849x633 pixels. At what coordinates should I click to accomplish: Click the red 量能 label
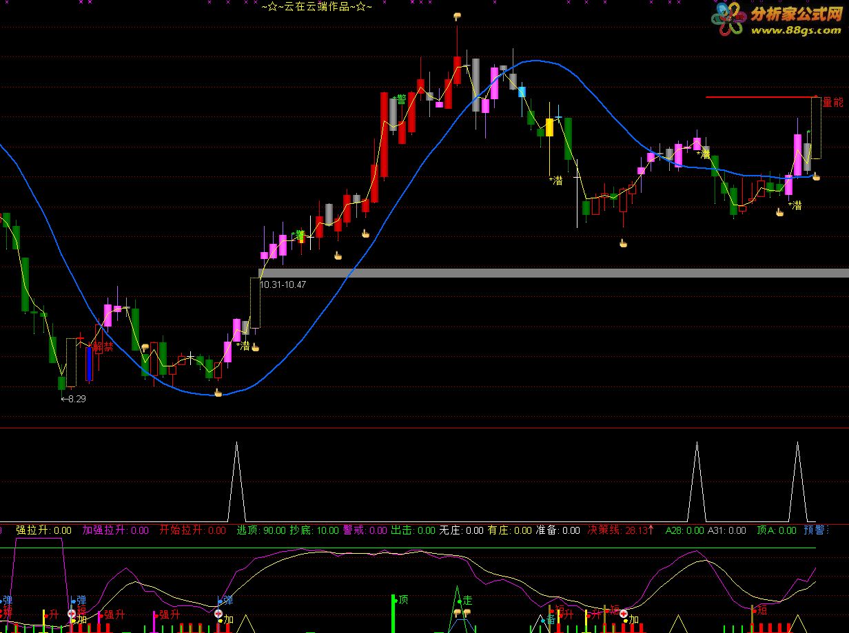tap(832, 102)
